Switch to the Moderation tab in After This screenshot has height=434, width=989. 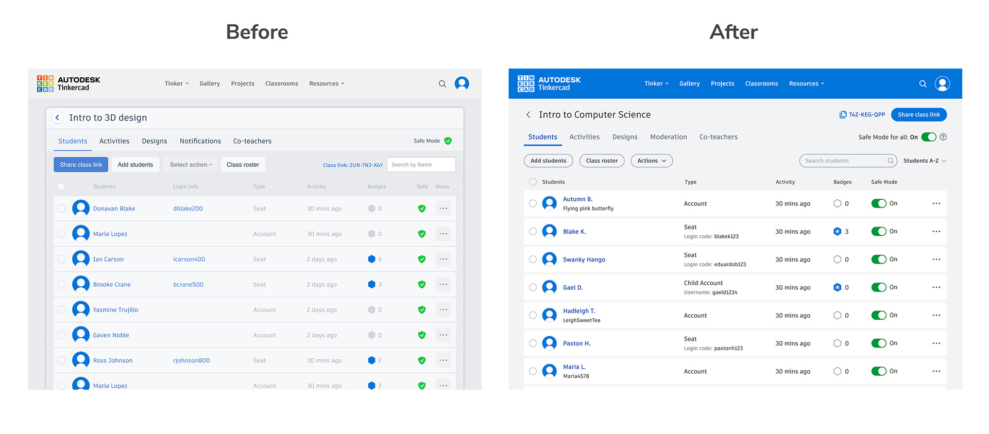tap(668, 137)
